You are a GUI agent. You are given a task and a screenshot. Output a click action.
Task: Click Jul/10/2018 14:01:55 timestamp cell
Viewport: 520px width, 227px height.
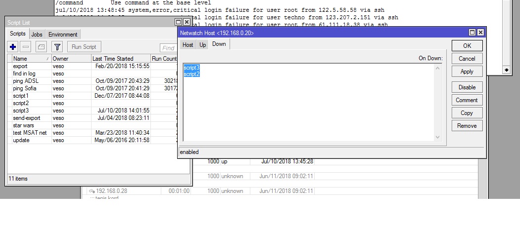[x=122, y=111]
